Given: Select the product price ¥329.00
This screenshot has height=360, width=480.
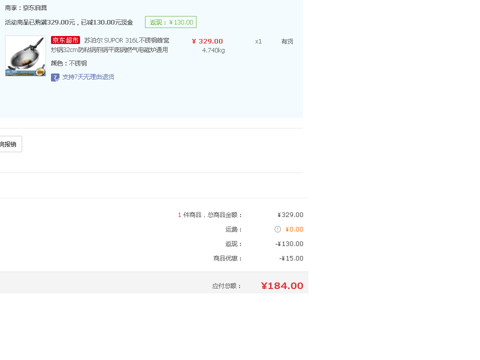Looking at the screenshot, I should (x=207, y=41).
